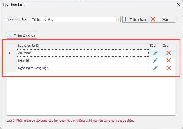Image resolution: width=183 pixels, height=129 pixels.
Task: Expand the Nhóm tùy chọn dropdown arrow
Action: pyautogui.click(x=118, y=19)
